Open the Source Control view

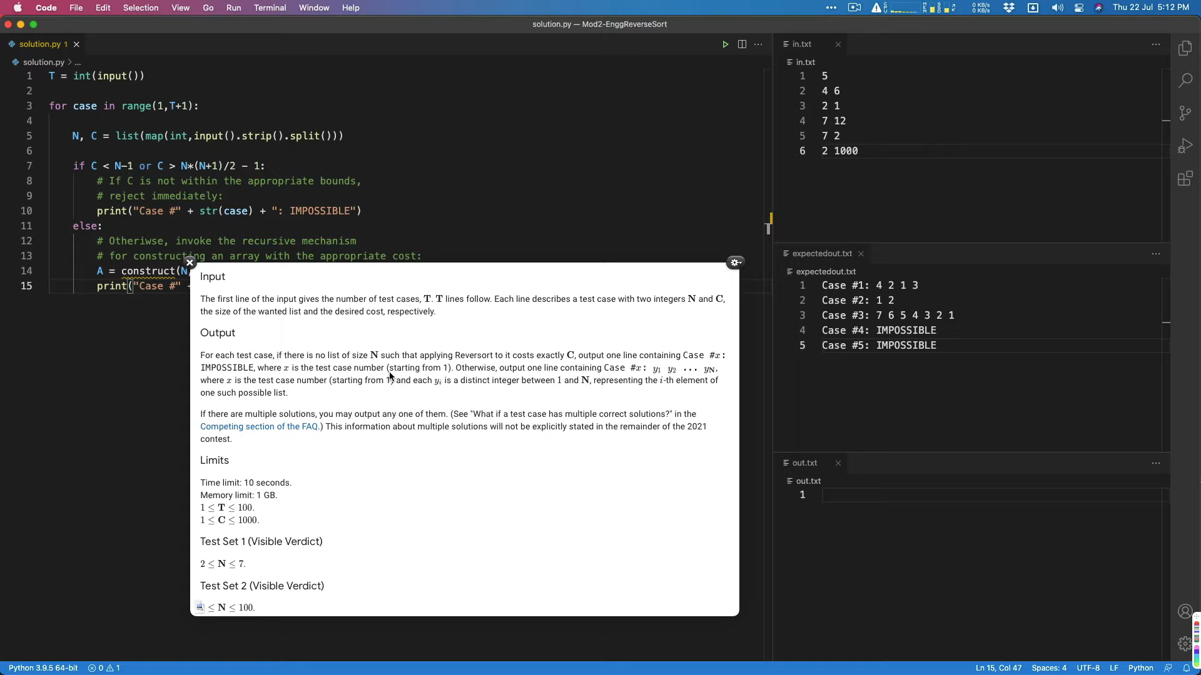pyautogui.click(x=1185, y=113)
